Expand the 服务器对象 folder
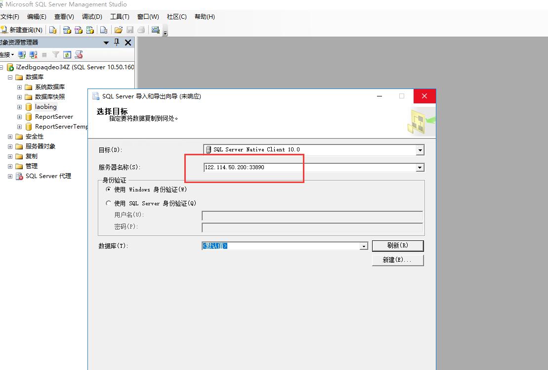Image resolution: width=548 pixels, height=370 pixels. click(x=10, y=146)
